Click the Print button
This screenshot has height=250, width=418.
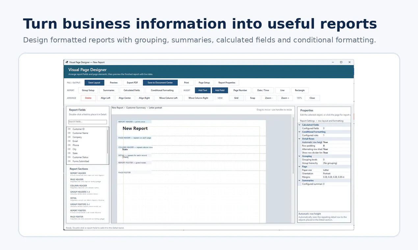tap(186, 83)
